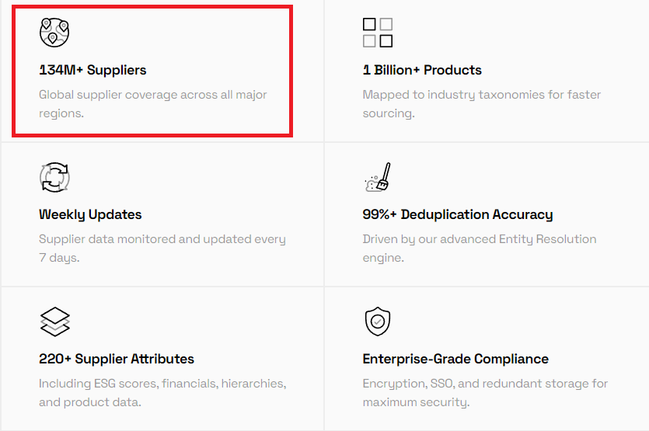Click the global supplier coverage description text
Screen dimensions: 649x431
(x=153, y=104)
